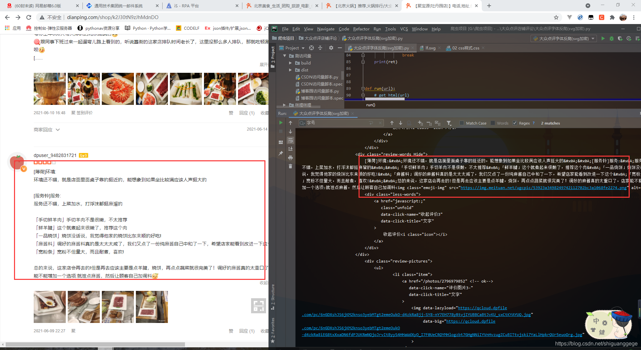The image size is (641, 350).
Task: Click the search filter magnifier in the find bar
Action: [x=302, y=123]
